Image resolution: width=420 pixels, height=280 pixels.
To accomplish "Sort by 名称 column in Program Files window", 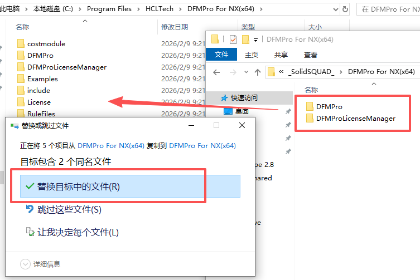I will 22,27.
